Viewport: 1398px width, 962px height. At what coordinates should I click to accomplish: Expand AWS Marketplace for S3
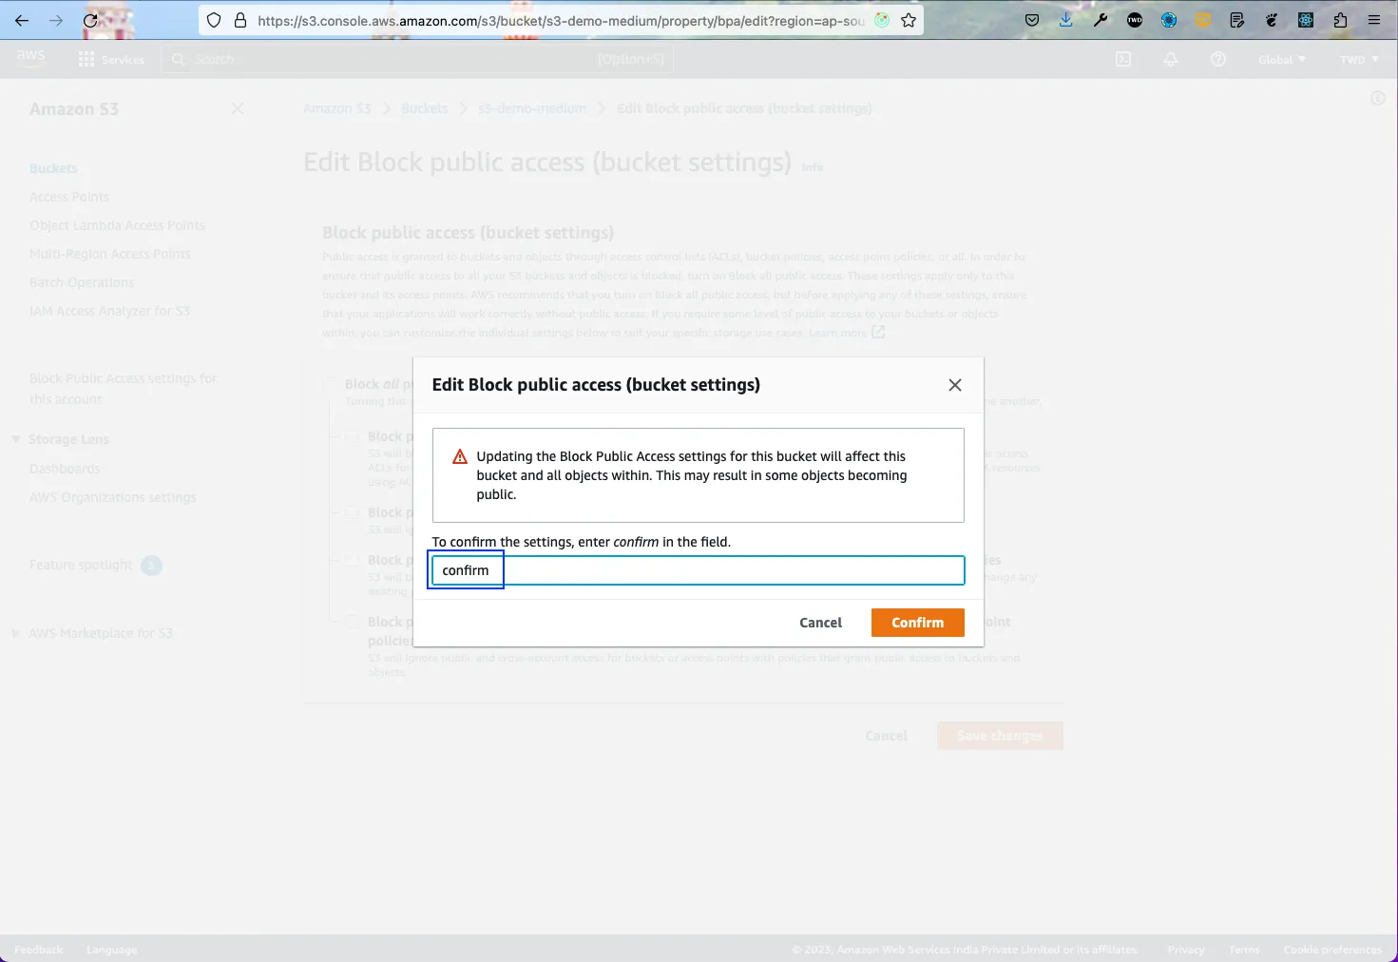pyautogui.click(x=16, y=633)
